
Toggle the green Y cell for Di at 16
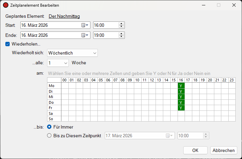tap(181, 91)
